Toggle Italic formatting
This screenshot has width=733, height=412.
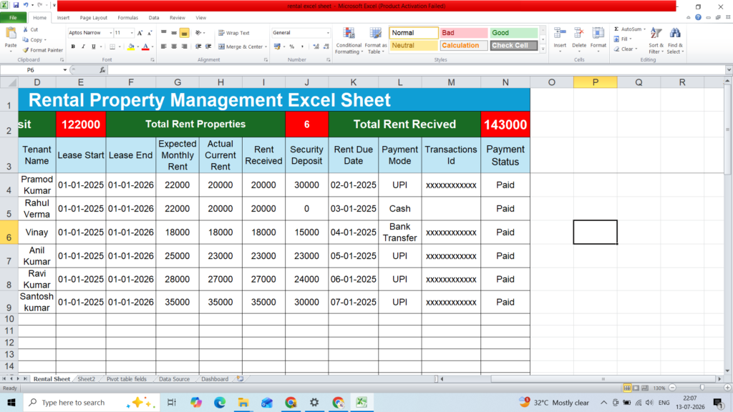83,46
